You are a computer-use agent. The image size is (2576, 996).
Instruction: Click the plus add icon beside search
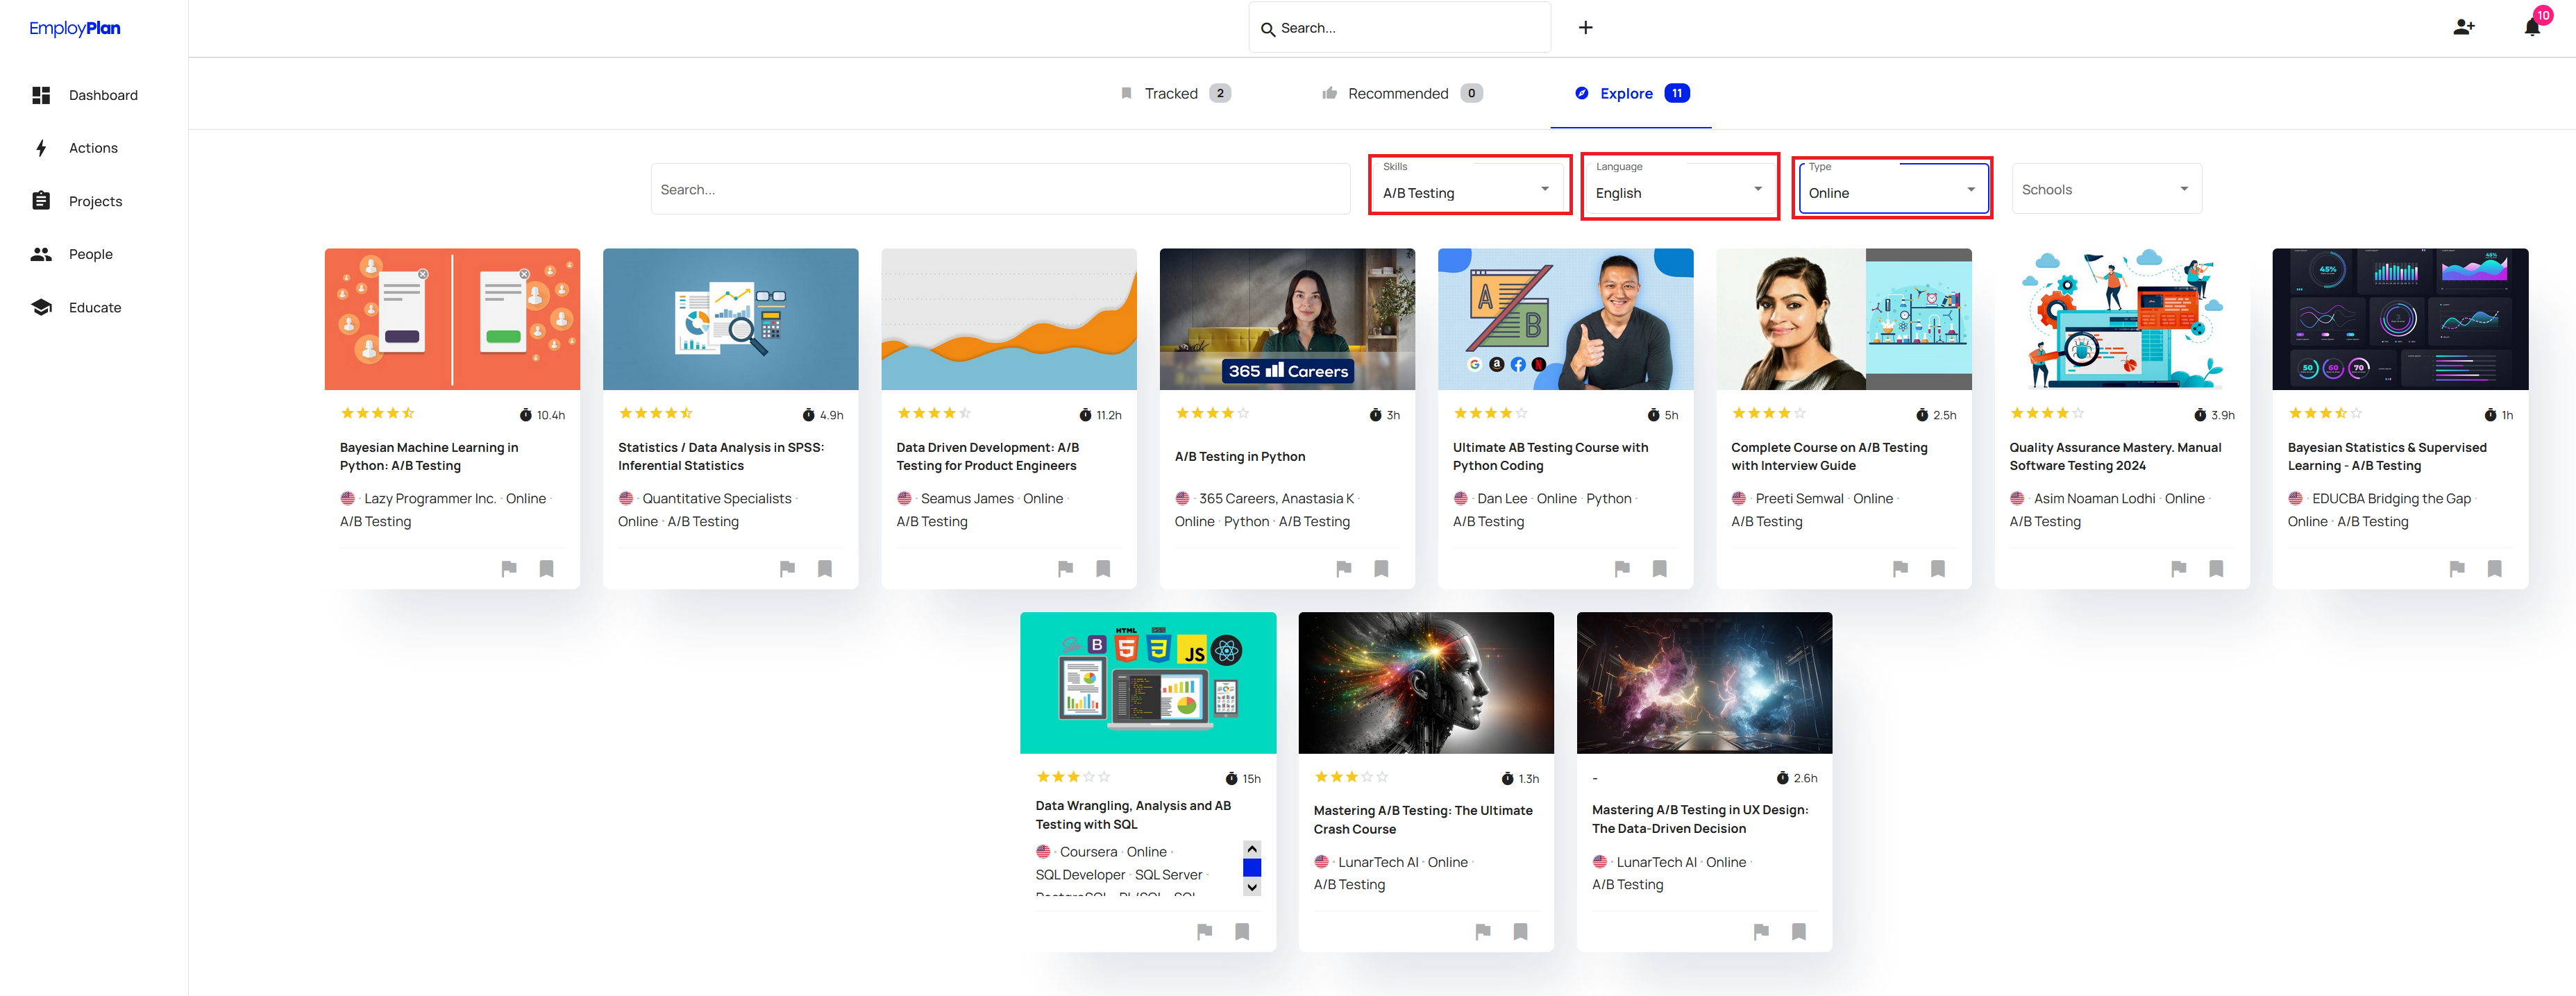pos(1585,28)
